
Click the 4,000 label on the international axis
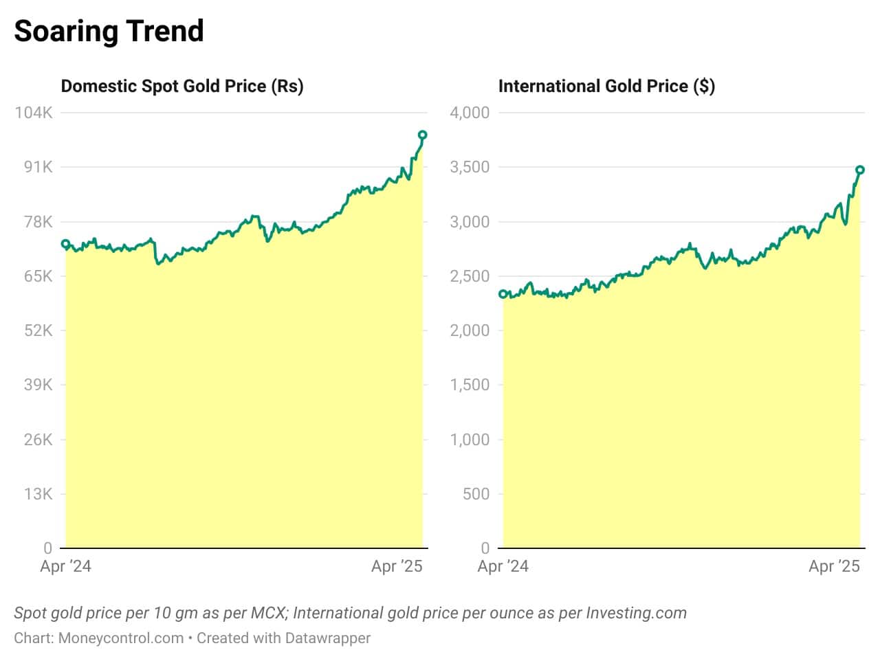click(470, 113)
